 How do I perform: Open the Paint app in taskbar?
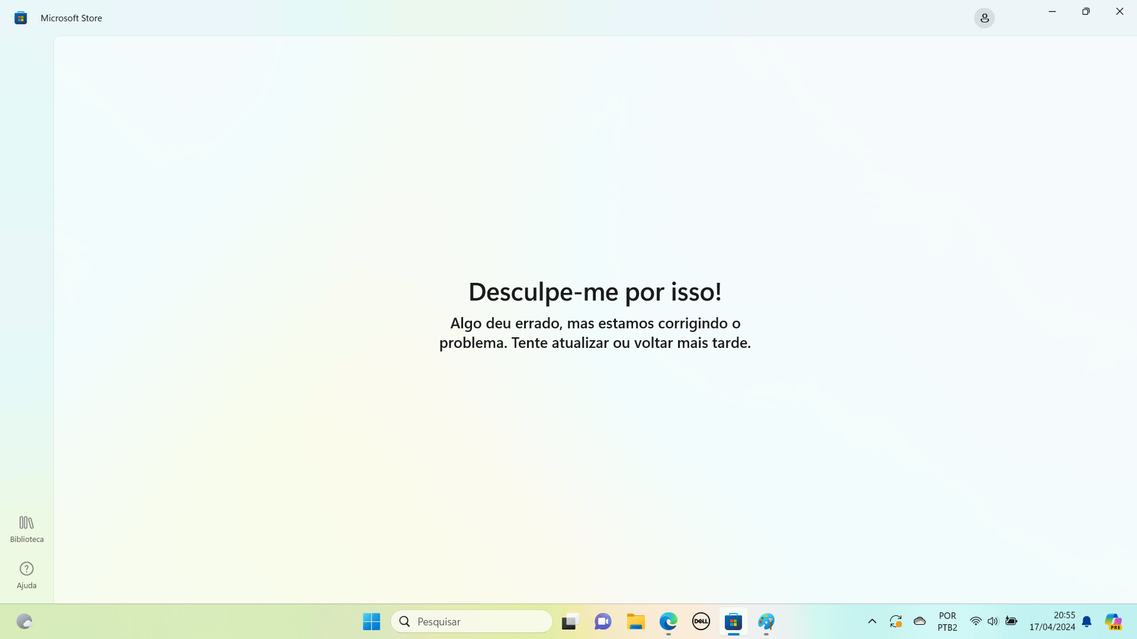(766, 621)
